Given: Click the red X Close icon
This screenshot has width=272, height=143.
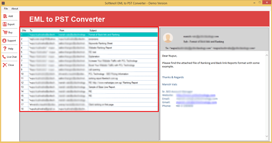Looking at the screenshot, I should click(5, 65).
